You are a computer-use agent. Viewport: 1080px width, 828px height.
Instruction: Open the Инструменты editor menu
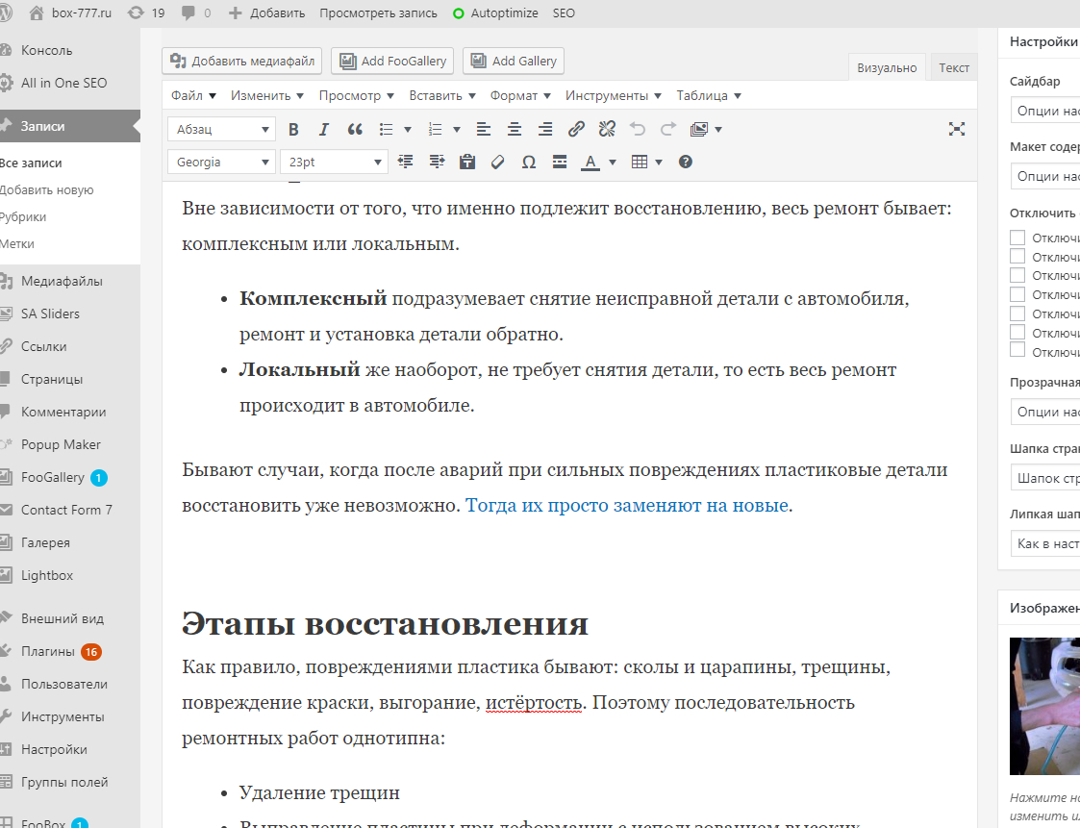tap(613, 96)
